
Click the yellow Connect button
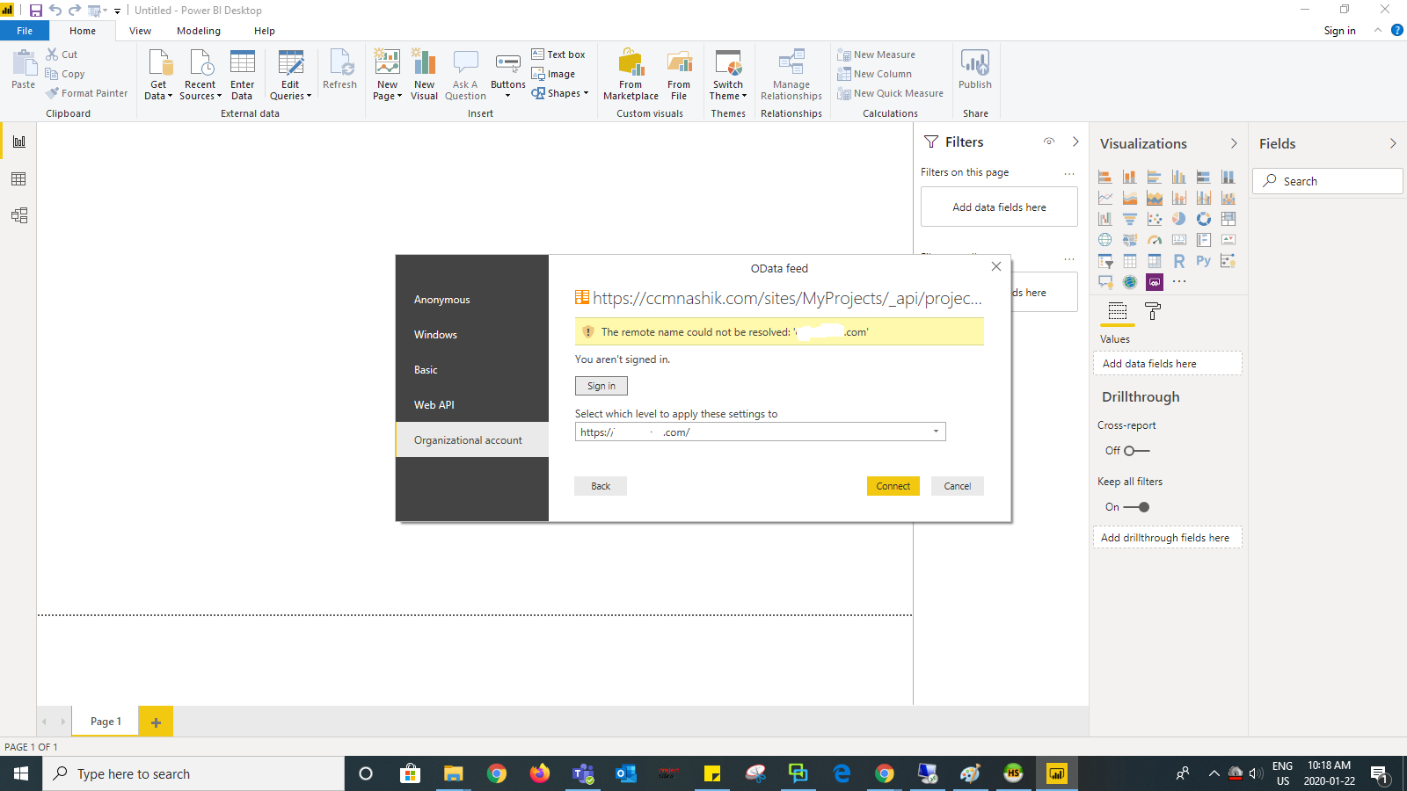(x=893, y=486)
